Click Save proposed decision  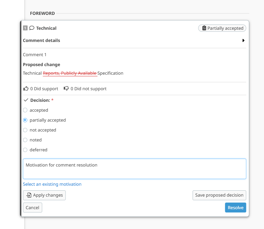coord(219,195)
